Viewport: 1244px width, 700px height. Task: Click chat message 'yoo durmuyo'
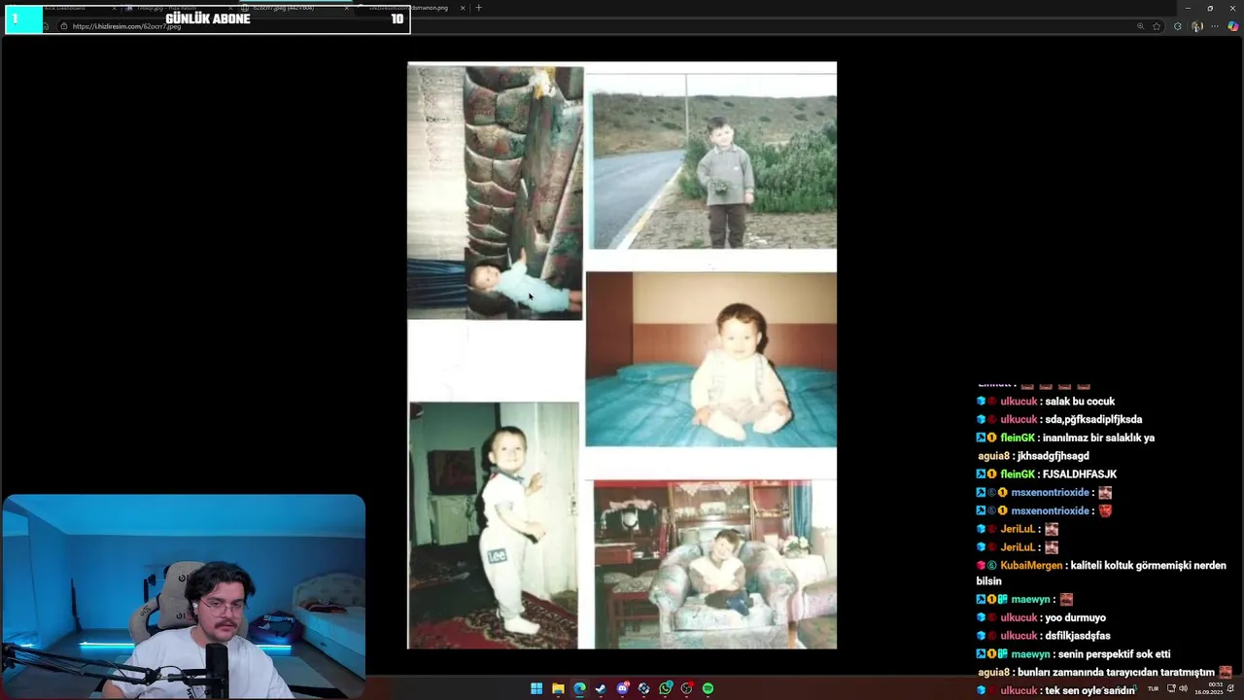pos(1075,618)
